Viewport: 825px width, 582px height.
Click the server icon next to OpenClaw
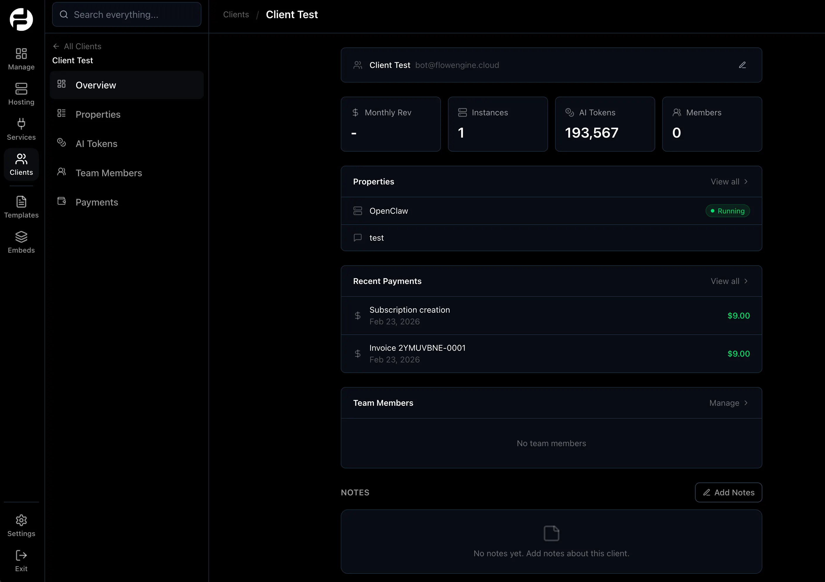tap(357, 211)
